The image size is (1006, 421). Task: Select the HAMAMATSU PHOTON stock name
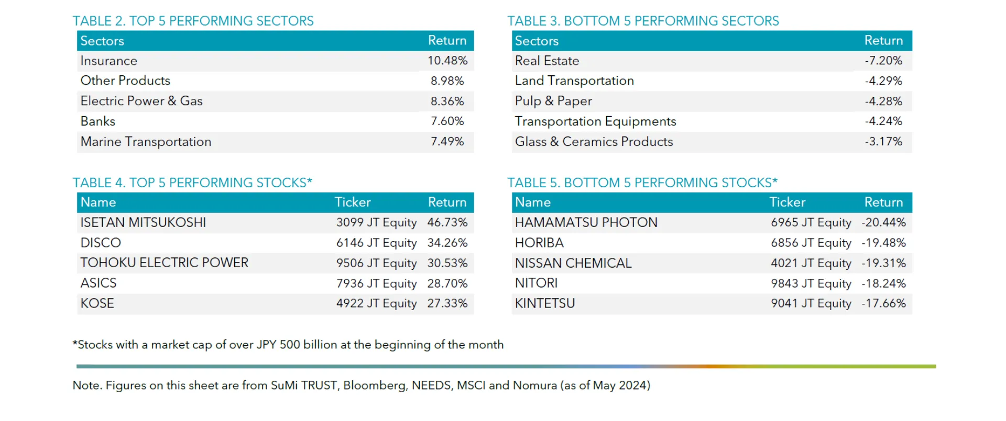(586, 222)
